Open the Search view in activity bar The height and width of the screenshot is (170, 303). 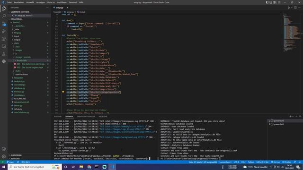pyautogui.click(x=4, y=16)
